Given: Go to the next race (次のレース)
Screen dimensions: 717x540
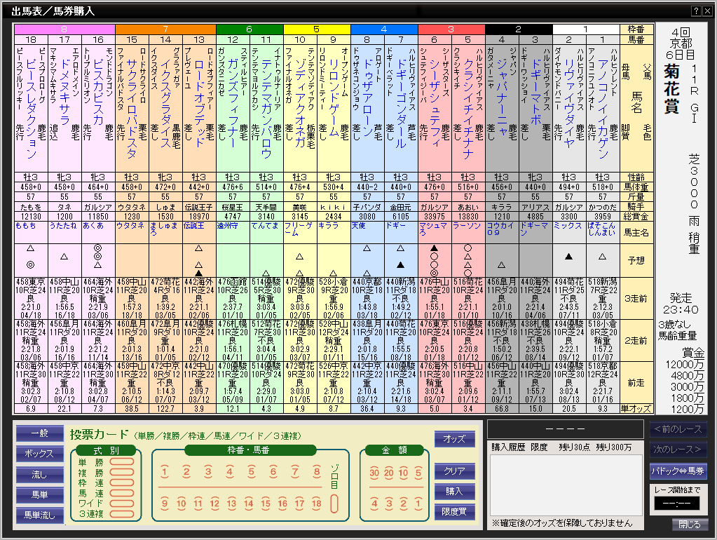Looking at the screenshot, I should [678, 450].
